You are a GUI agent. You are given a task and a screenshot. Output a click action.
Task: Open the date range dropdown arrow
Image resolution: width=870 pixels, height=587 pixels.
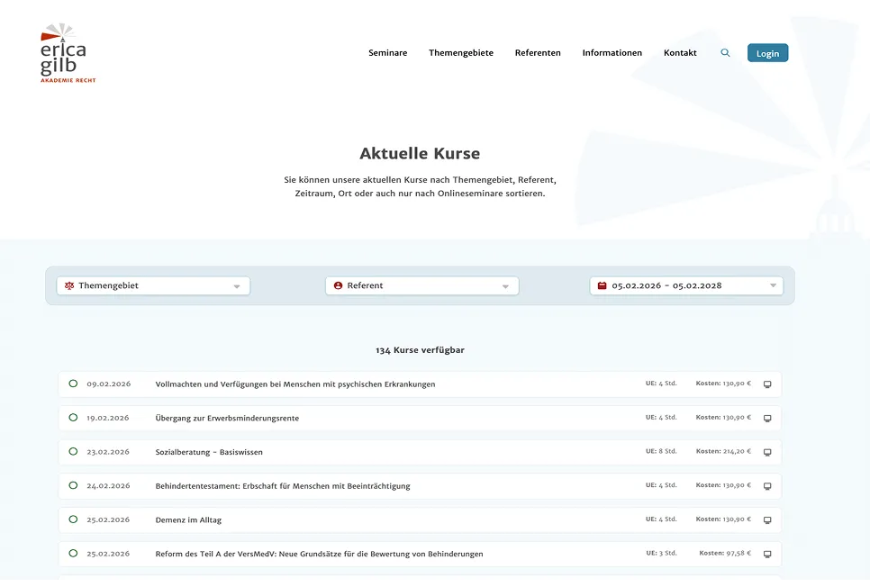click(773, 286)
